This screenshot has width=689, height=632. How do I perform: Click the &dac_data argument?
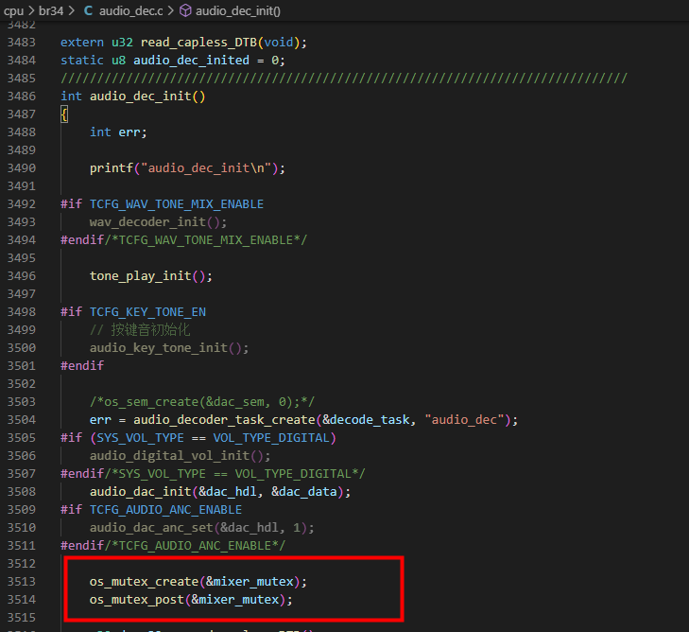click(304, 492)
